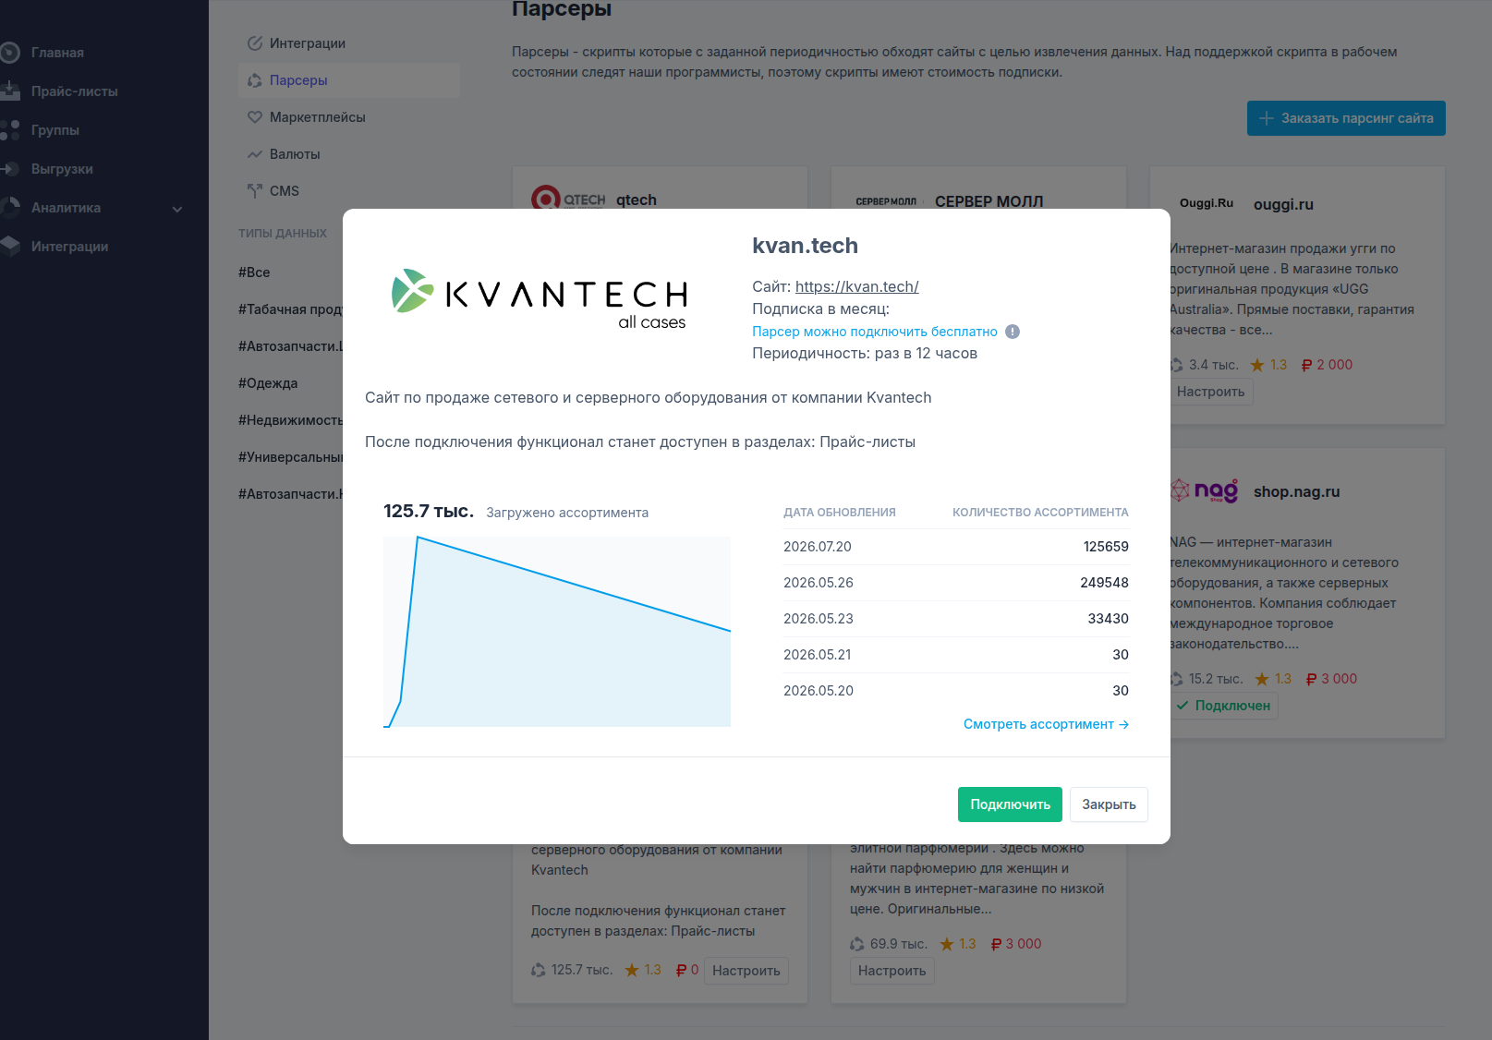The height and width of the screenshot is (1040, 1492).
Task: Click the assortment chart area
Action: (557, 632)
